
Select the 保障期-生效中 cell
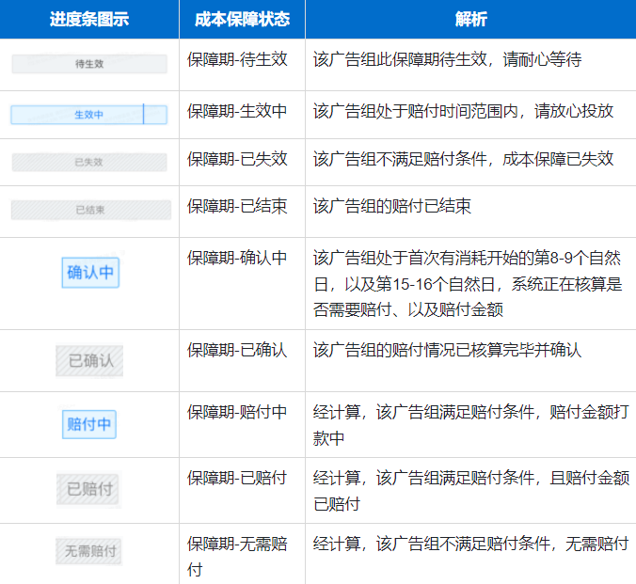242,115
